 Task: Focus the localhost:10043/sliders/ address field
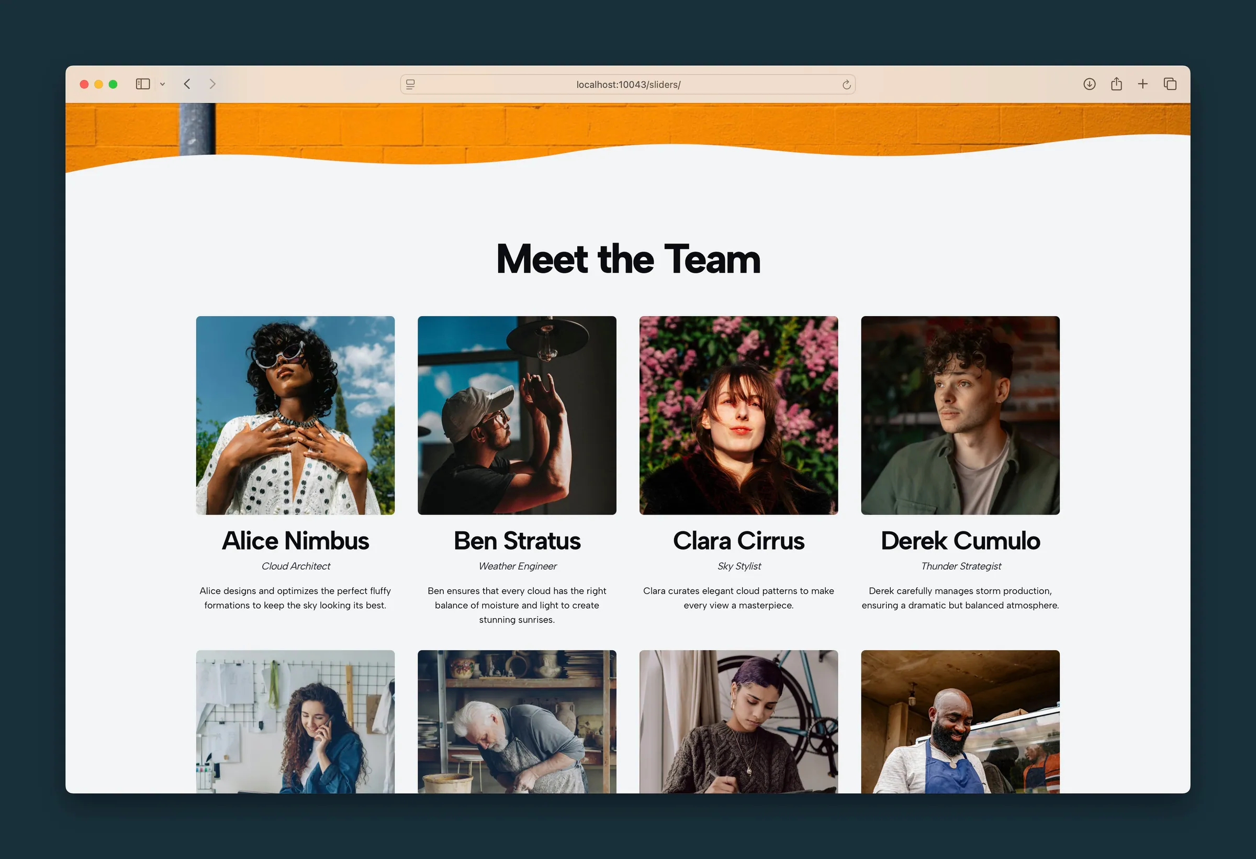point(627,84)
